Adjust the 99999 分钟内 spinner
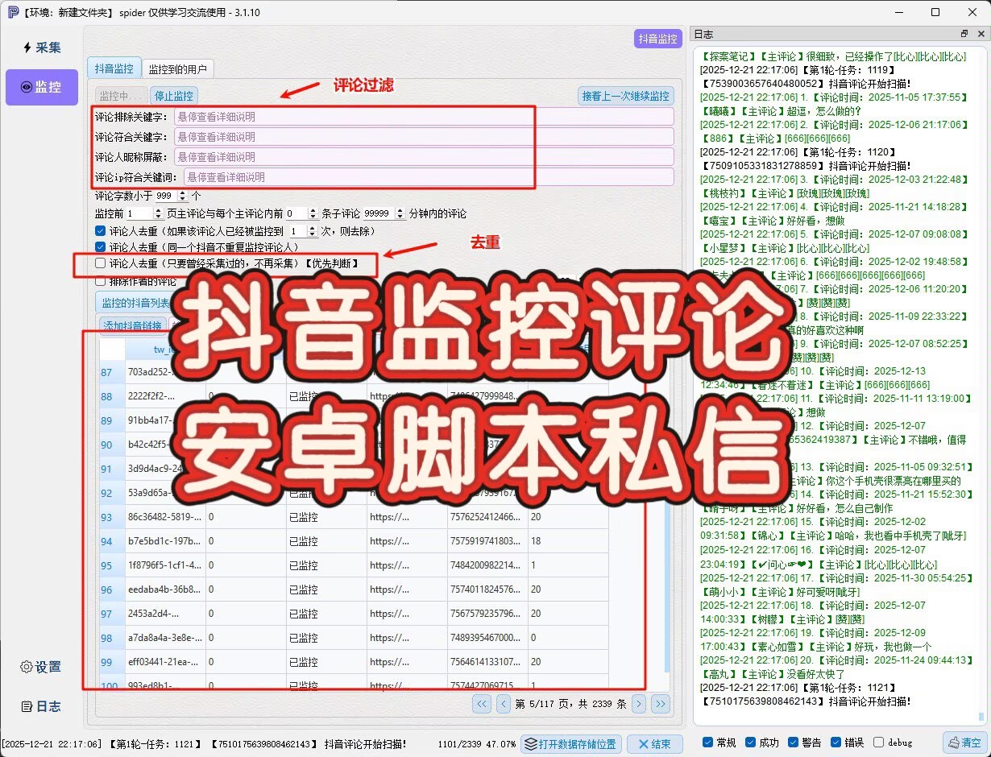991x757 pixels. pos(384,213)
